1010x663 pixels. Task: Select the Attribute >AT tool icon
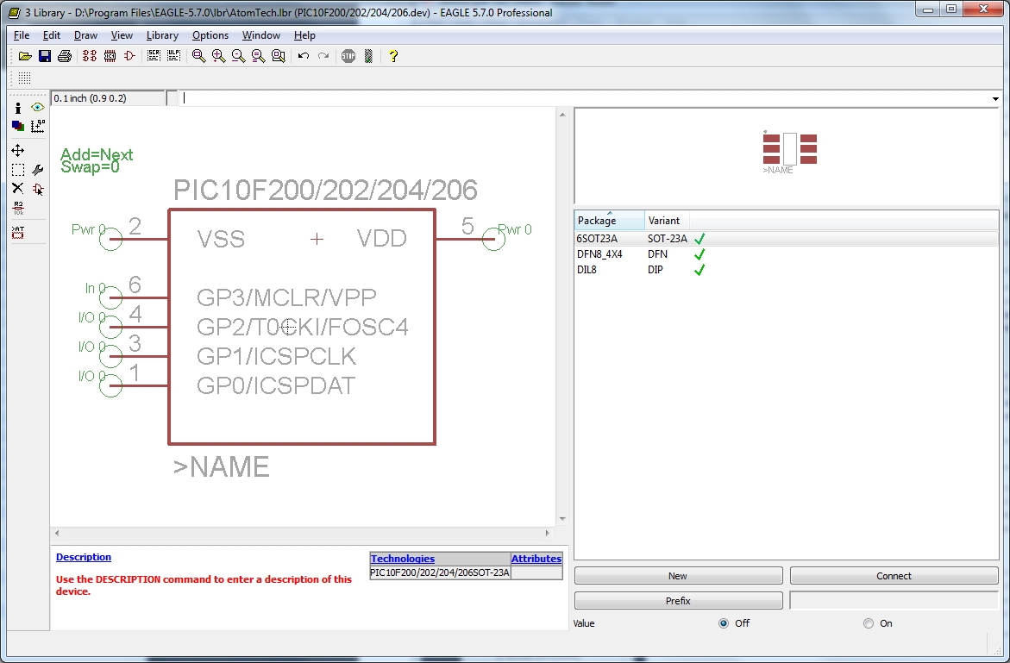tap(18, 233)
